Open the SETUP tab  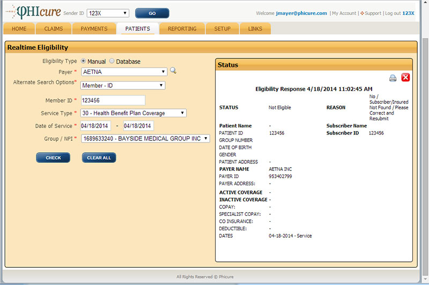(223, 29)
